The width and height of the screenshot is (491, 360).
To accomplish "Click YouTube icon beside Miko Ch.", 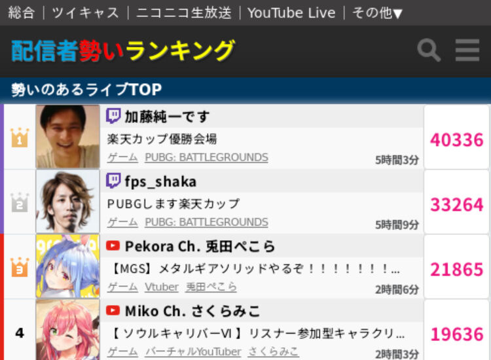I will 113,310.
